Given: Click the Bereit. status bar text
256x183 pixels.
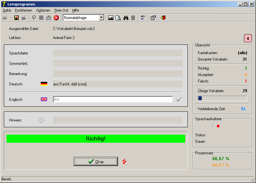Looking at the screenshot, I should tap(7, 179).
